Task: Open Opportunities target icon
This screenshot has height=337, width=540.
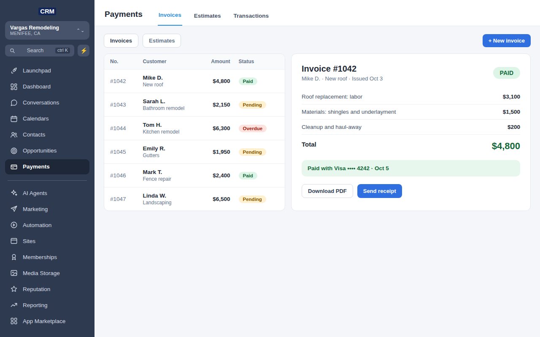Action: 14,151
